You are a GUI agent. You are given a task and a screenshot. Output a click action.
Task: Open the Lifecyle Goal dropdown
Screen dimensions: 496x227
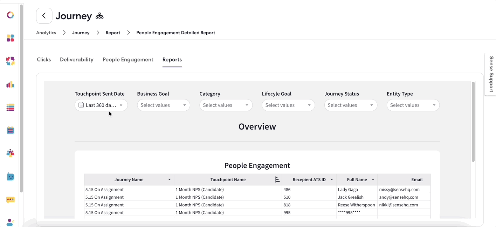[288, 105]
